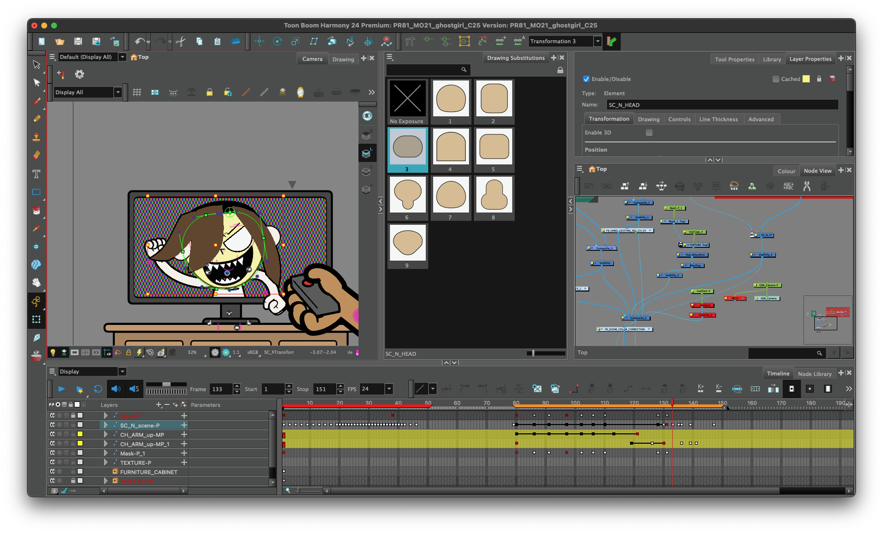Open the Node Library tab
The width and height of the screenshot is (883, 533).
(x=815, y=374)
